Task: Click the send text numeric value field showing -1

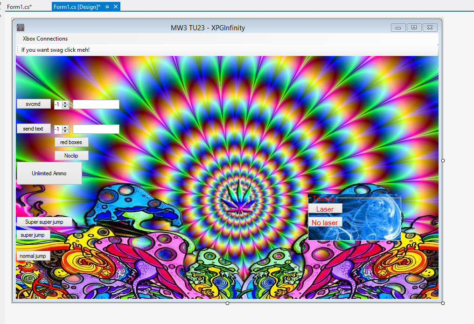Action: (x=58, y=130)
